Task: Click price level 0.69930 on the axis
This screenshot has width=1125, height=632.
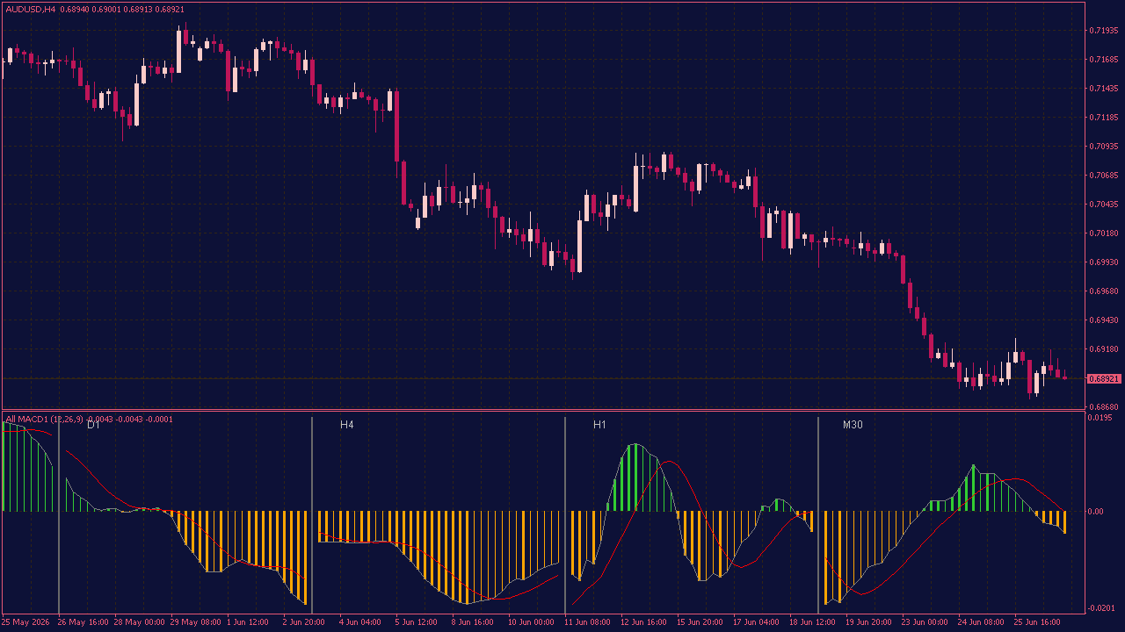Action: point(1104,262)
